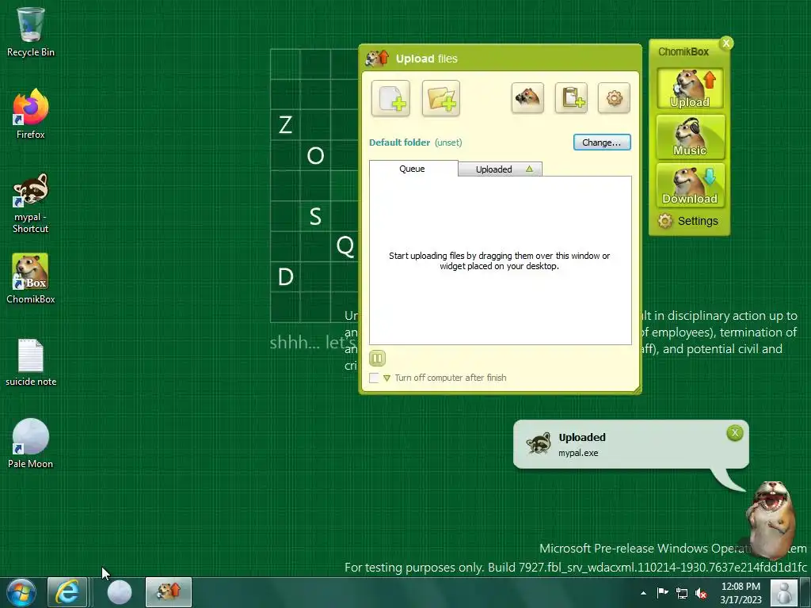The width and height of the screenshot is (811, 608).
Task: Click the Action Center flag tray icon
Action: [663, 592]
